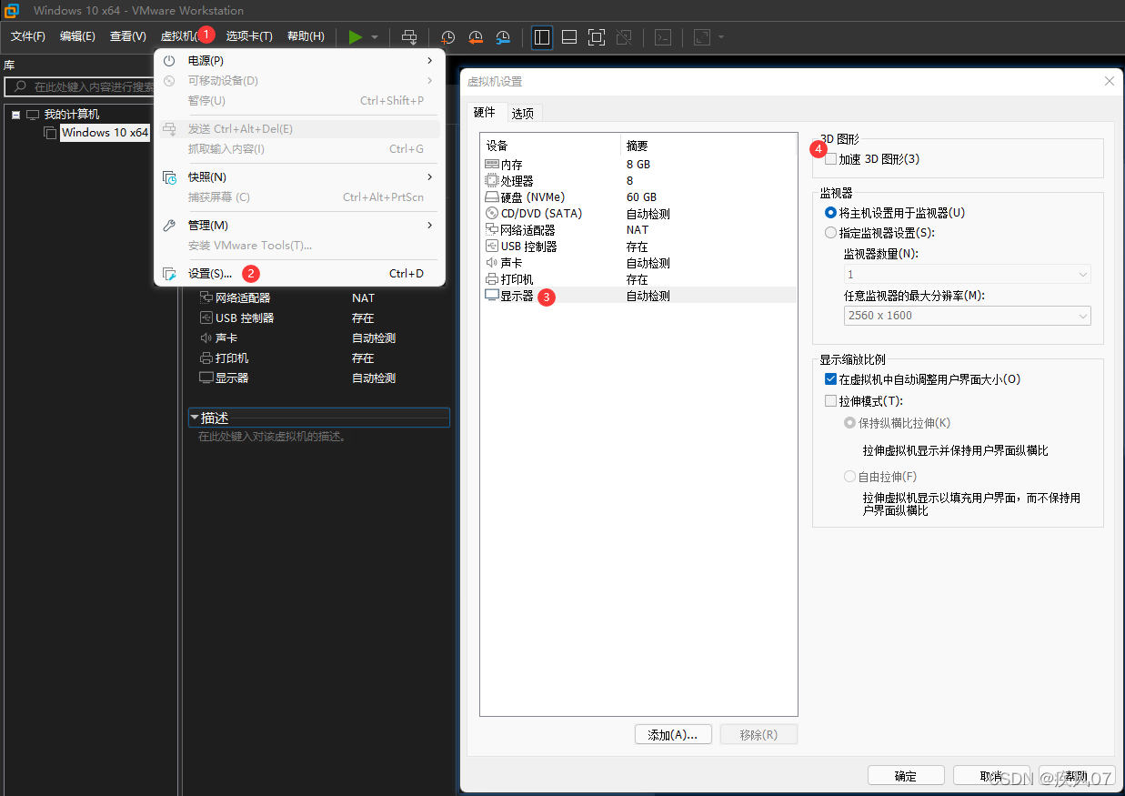Switch to the 选项 tab
This screenshot has width=1125, height=796.
[x=523, y=114]
